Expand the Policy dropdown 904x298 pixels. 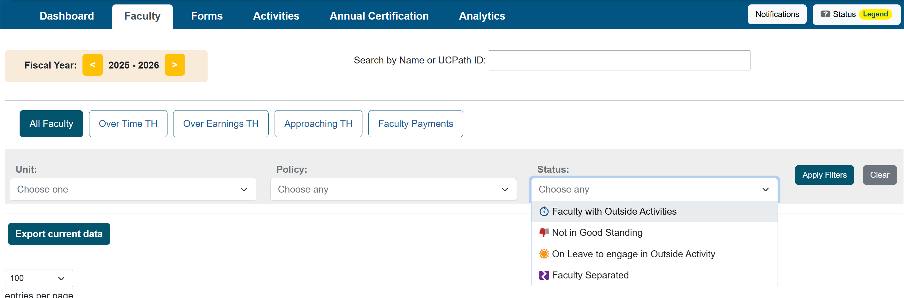click(x=393, y=189)
